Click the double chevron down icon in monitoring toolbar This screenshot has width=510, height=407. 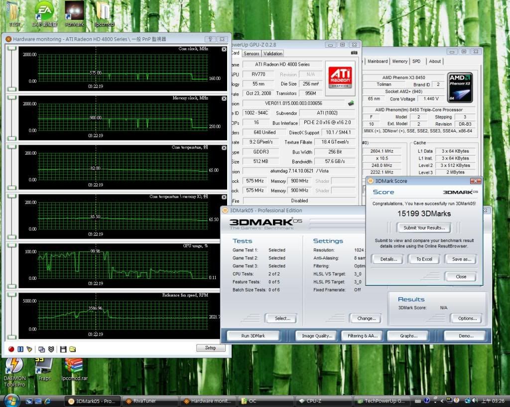51,349
